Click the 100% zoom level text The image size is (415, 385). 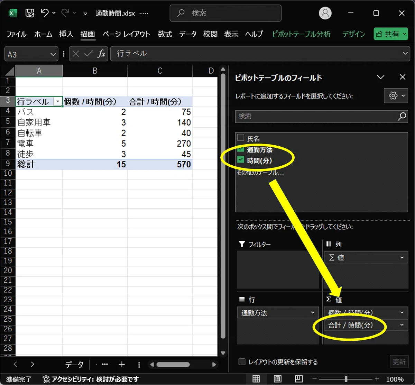tap(395, 379)
